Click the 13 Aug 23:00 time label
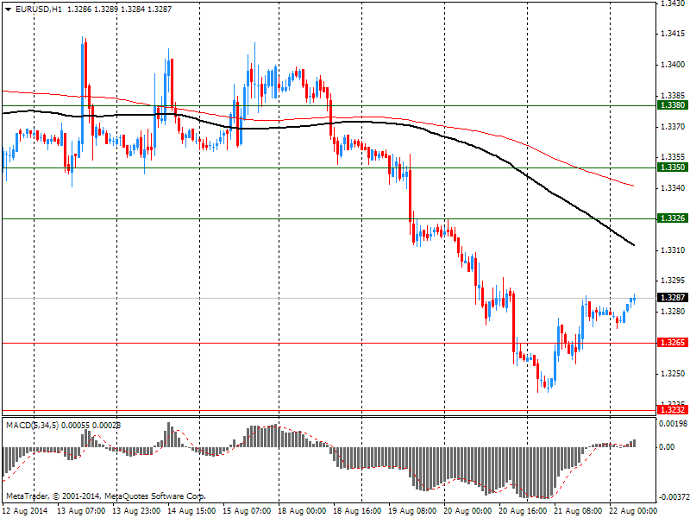 click(137, 511)
